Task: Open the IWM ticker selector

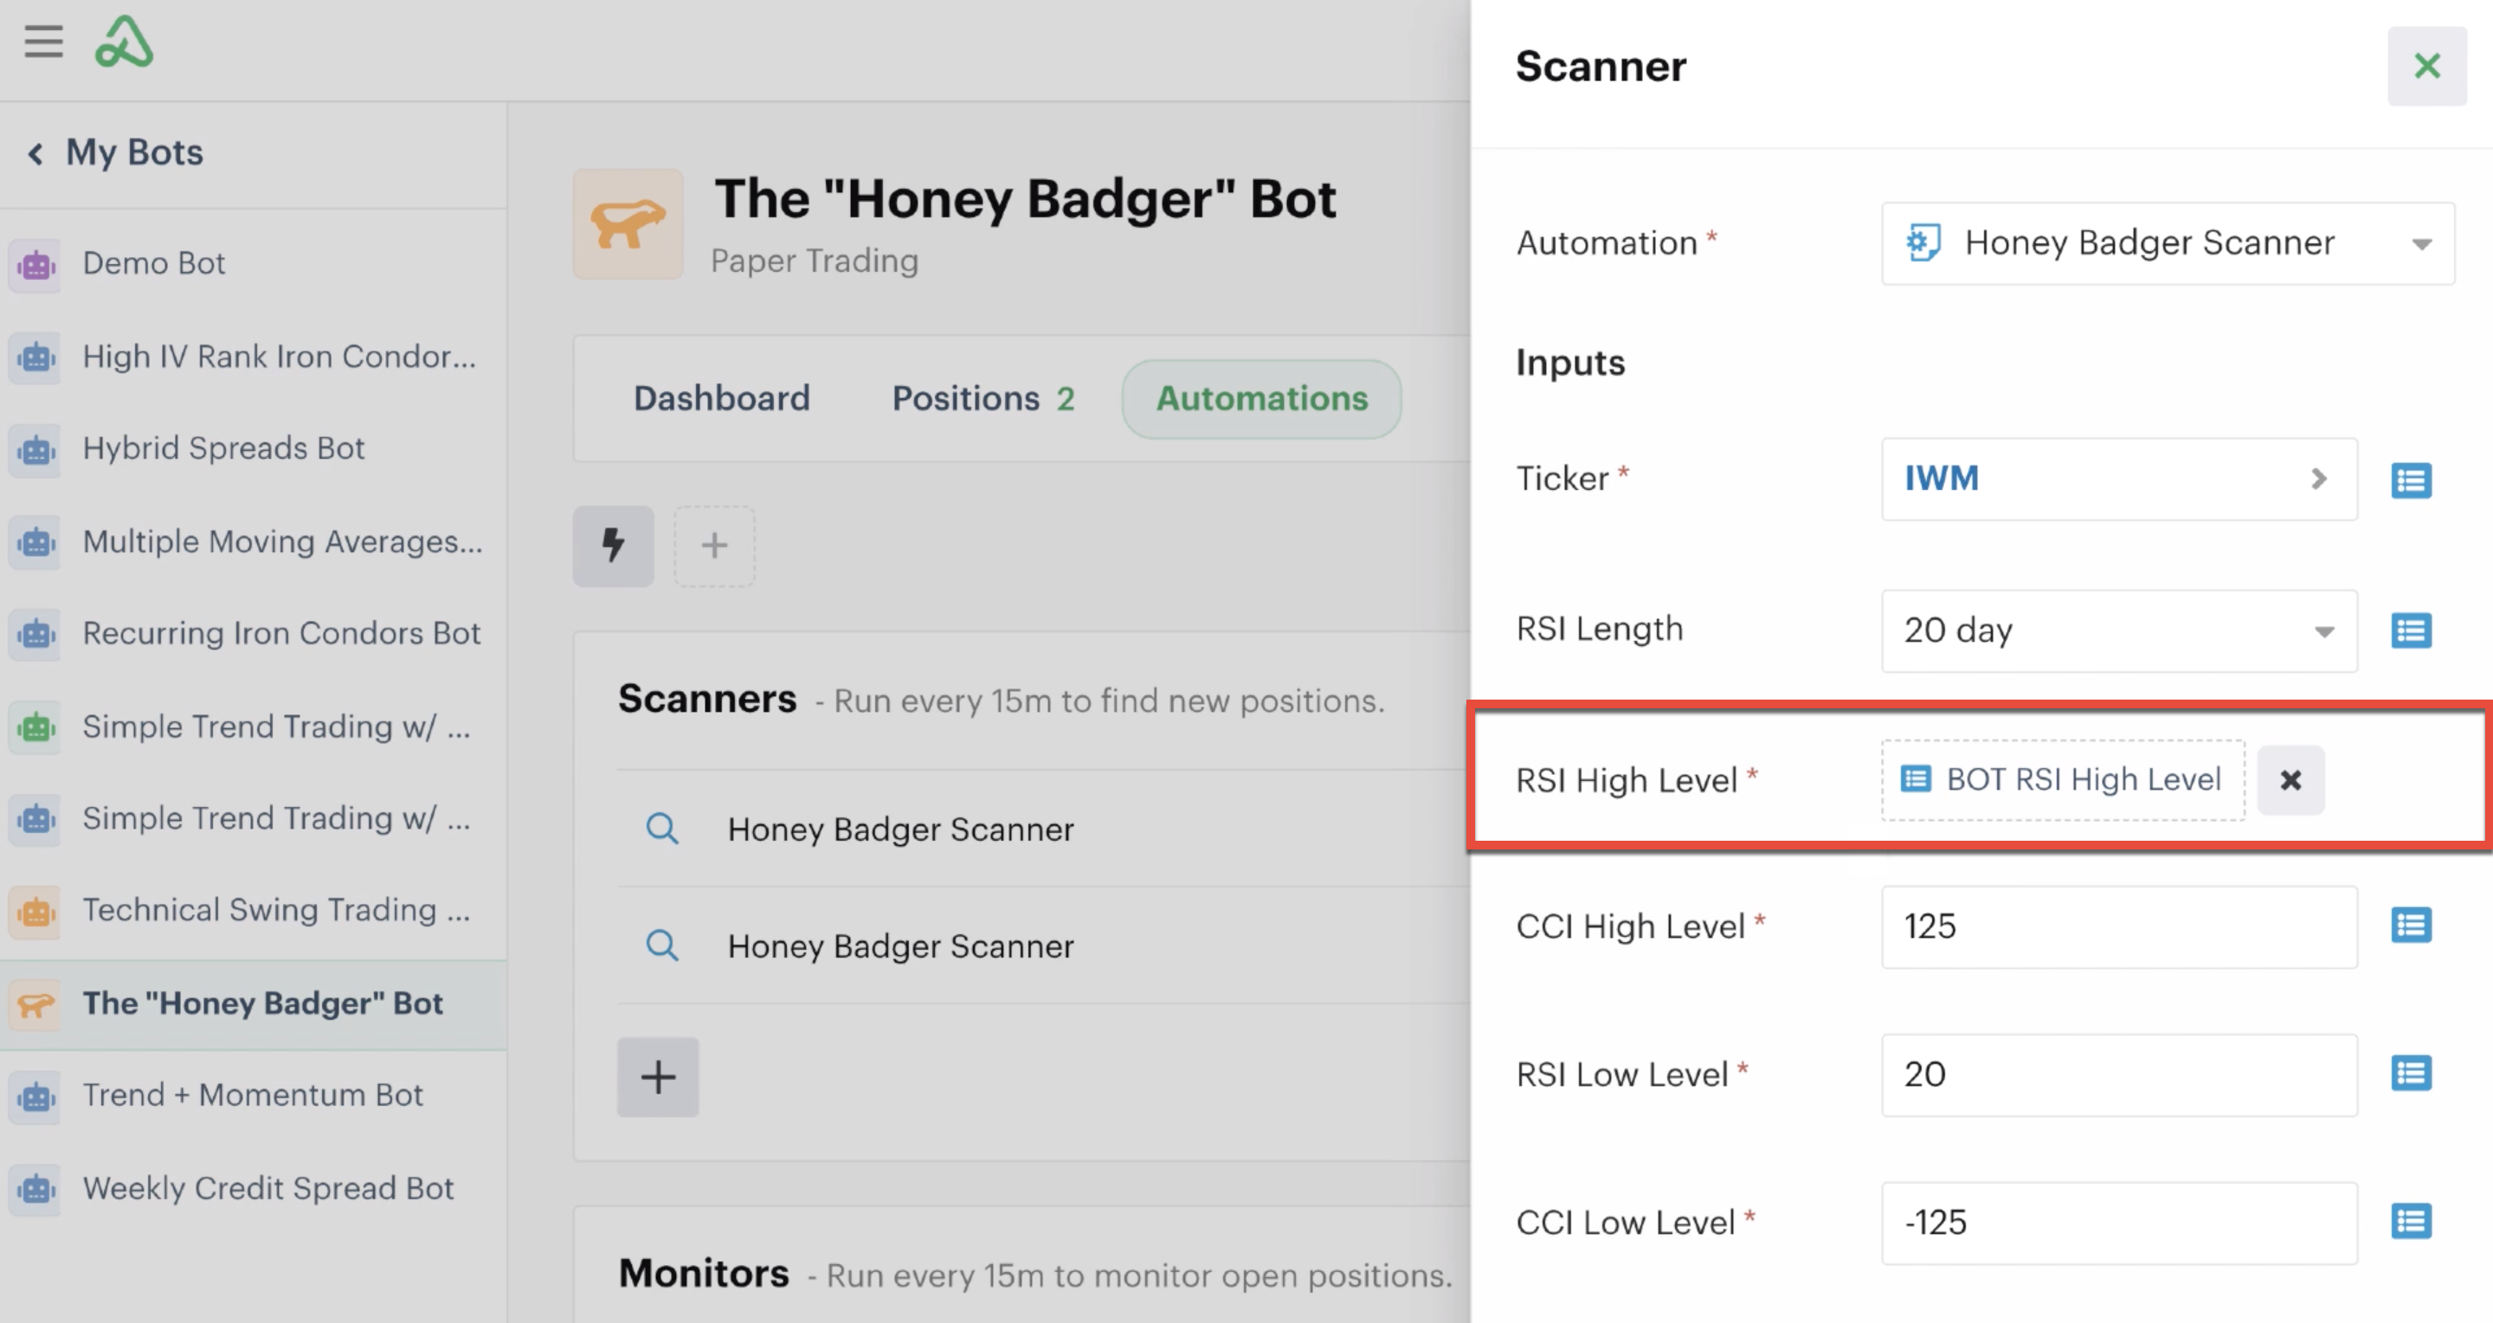Action: [x=2119, y=479]
